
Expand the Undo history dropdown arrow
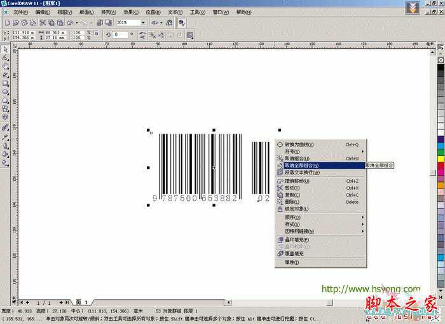(x=77, y=23)
